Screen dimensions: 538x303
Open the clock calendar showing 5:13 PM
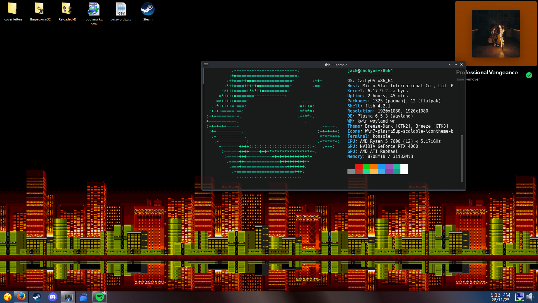(x=500, y=297)
